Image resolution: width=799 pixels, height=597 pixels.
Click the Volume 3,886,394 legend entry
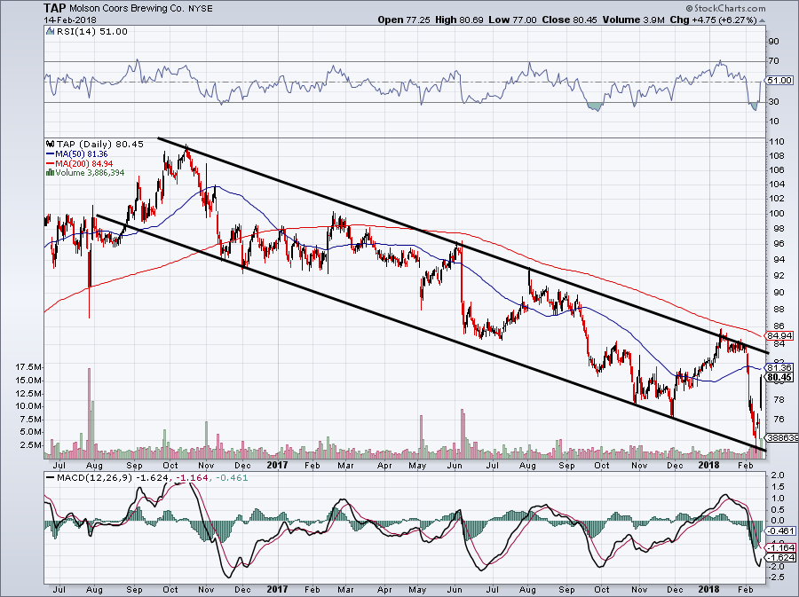pos(90,172)
